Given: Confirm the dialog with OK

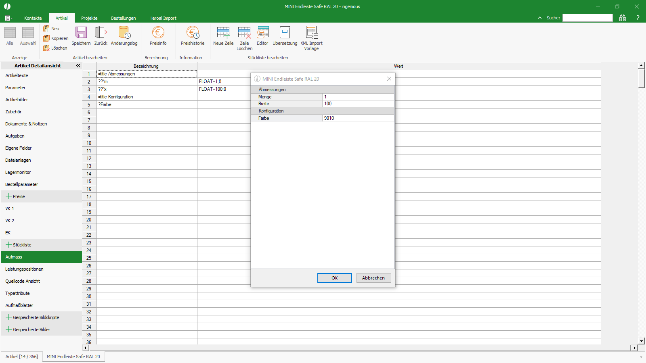Looking at the screenshot, I should pos(334,278).
